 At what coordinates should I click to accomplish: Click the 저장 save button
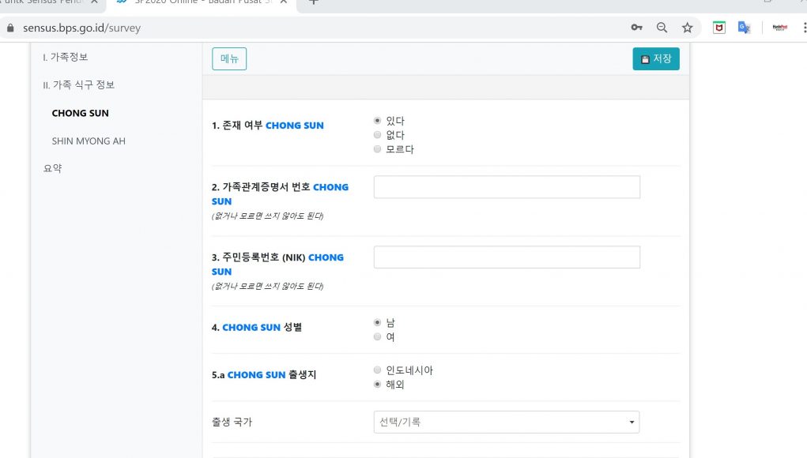[x=655, y=59]
